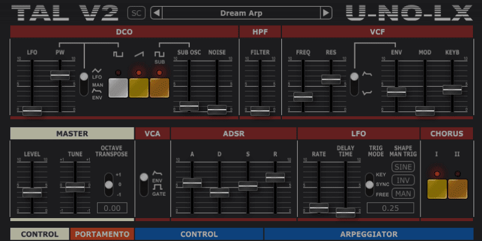Click the VCF RES slider handle
This screenshot has height=241, width=482.
(x=331, y=80)
